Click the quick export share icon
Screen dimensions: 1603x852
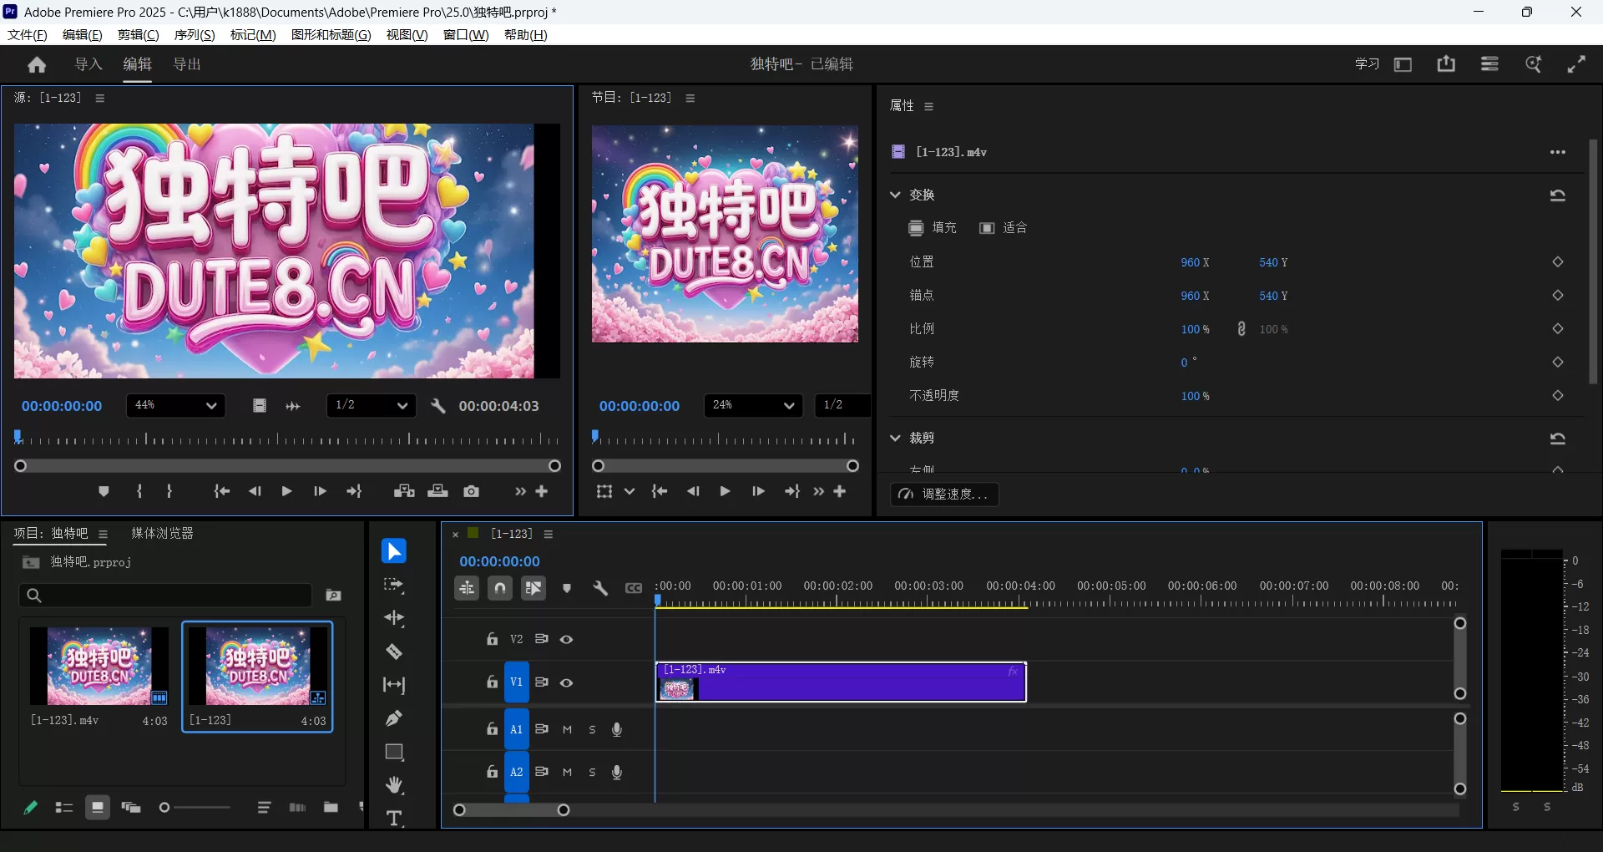point(1446,64)
